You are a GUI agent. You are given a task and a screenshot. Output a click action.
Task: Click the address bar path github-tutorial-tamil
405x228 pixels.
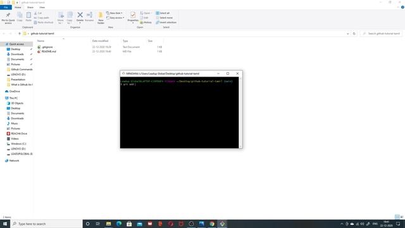tap(42, 34)
